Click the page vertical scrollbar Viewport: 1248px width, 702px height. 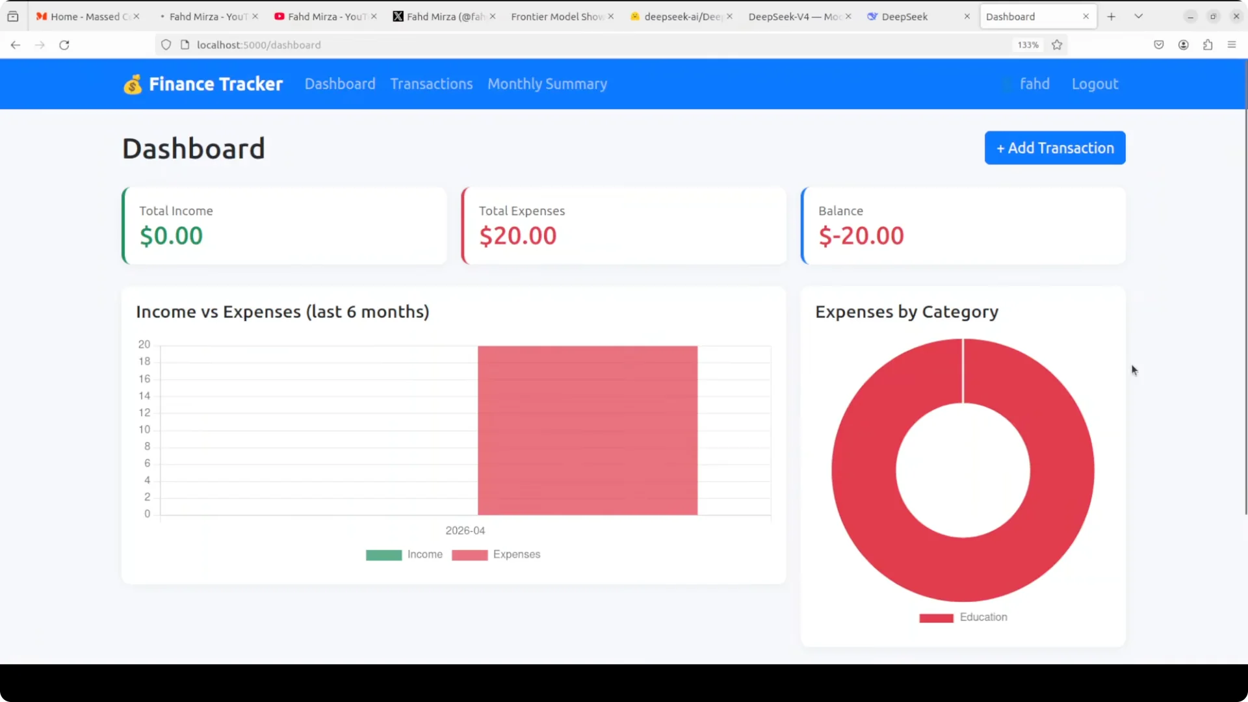tap(1245, 286)
